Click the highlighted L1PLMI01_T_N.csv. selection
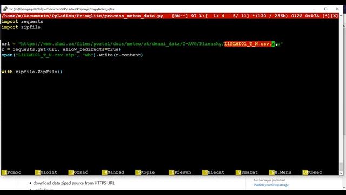Screen dimensions: 346x195 click(x=248, y=44)
